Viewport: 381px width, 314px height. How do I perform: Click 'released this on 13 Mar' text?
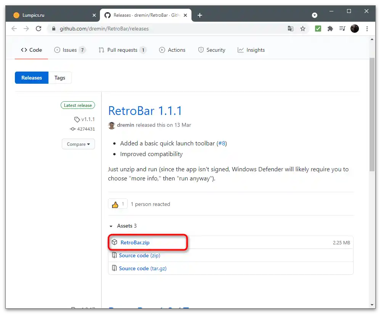[163, 125]
